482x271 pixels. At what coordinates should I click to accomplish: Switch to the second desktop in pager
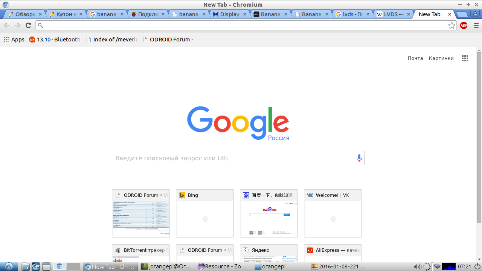[73, 266]
